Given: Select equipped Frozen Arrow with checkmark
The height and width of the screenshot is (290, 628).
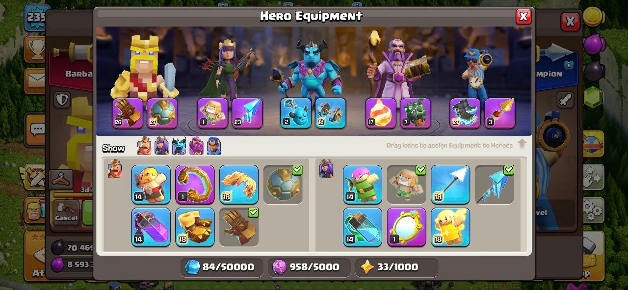Looking at the screenshot, I should point(495,184).
